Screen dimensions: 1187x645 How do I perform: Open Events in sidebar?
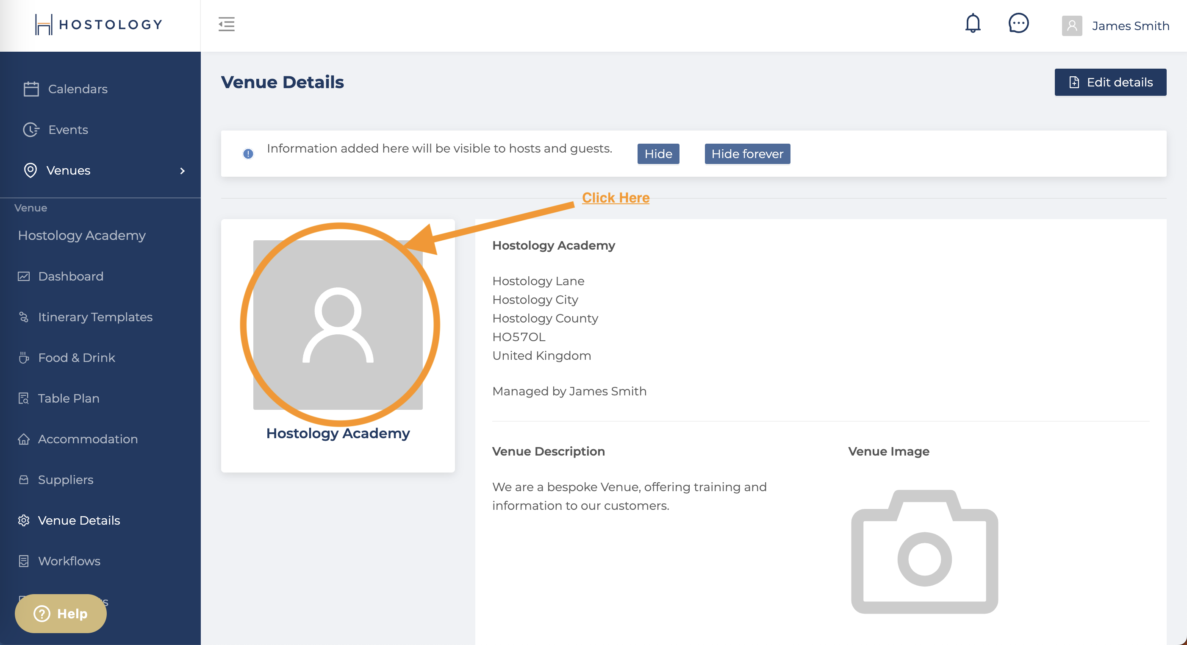click(x=68, y=130)
